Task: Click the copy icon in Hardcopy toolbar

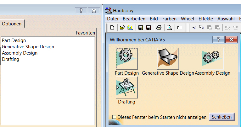Action: pyautogui.click(x=201, y=27)
